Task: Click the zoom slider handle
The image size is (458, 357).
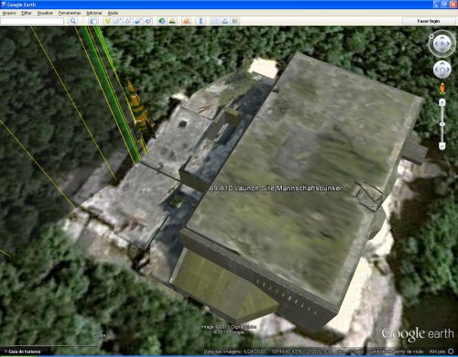Action: click(442, 124)
